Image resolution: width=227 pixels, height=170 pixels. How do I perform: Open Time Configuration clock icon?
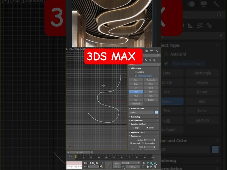tap(101, 167)
